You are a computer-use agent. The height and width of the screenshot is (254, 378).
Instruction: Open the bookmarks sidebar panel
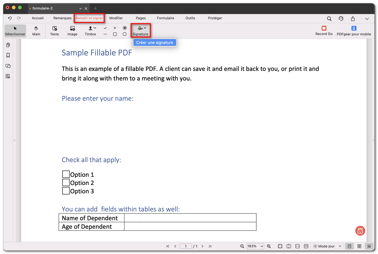point(8,55)
